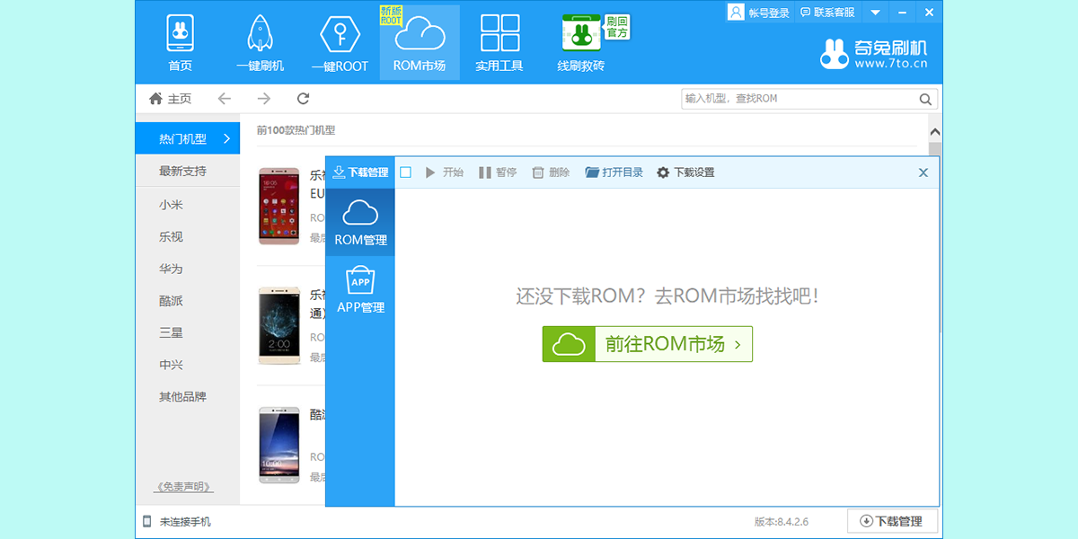Click the search magnifier icon
Image resolution: width=1078 pixels, height=539 pixels.
coord(924,99)
